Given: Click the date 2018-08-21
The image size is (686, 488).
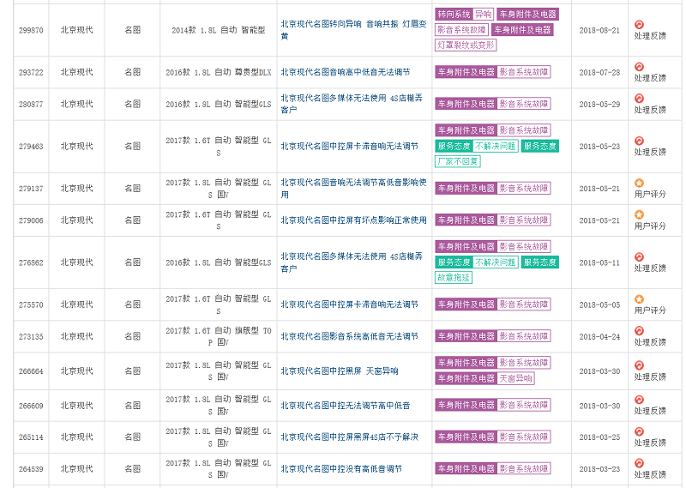Looking at the screenshot, I should coord(599,30).
